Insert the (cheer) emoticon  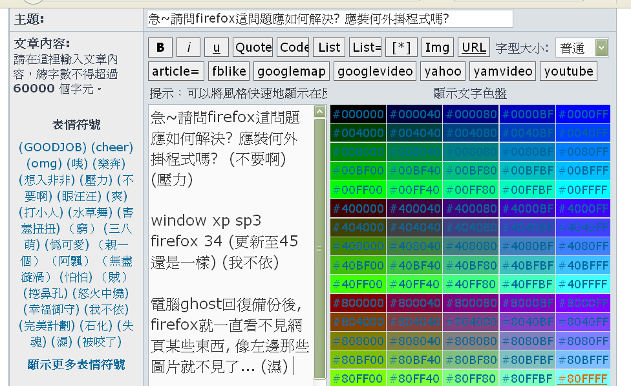(x=112, y=147)
